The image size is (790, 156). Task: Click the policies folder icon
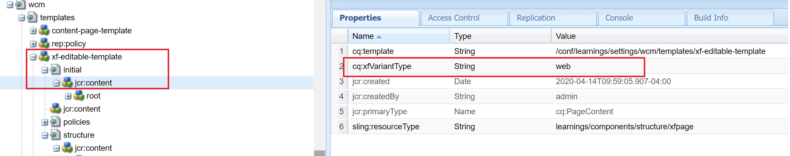click(x=56, y=121)
